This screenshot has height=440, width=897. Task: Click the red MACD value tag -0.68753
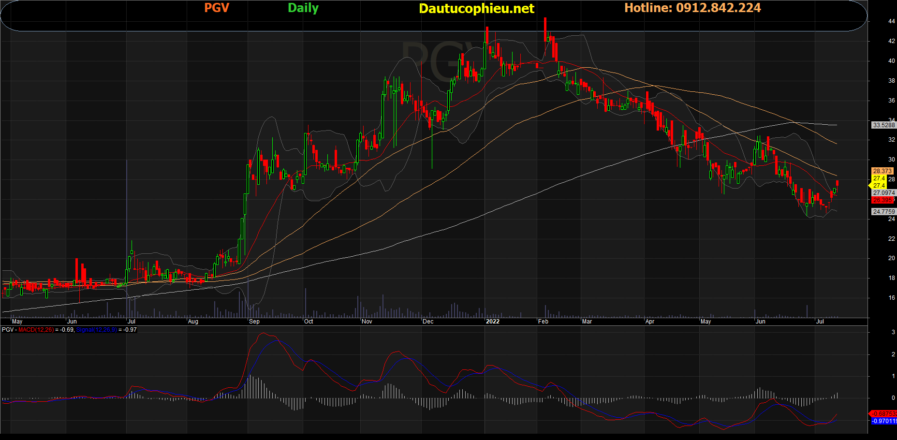(x=883, y=414)
